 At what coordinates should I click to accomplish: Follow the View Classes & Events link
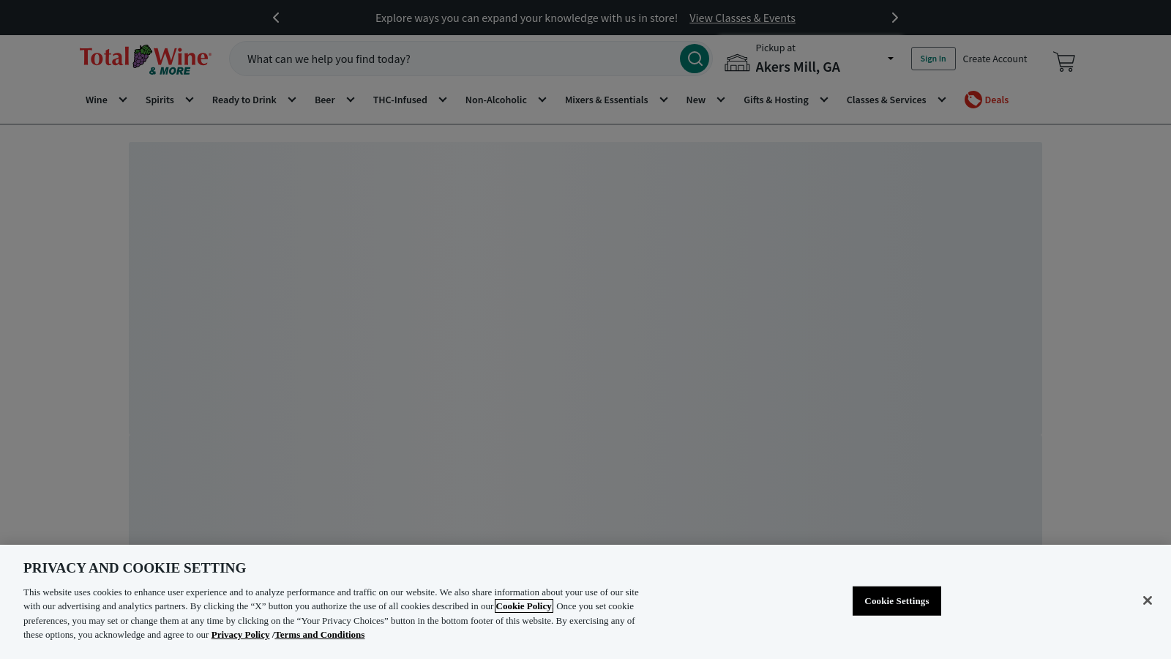tap(742, 18)
